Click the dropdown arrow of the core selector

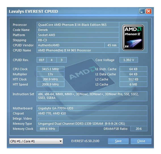coord(60,141)
